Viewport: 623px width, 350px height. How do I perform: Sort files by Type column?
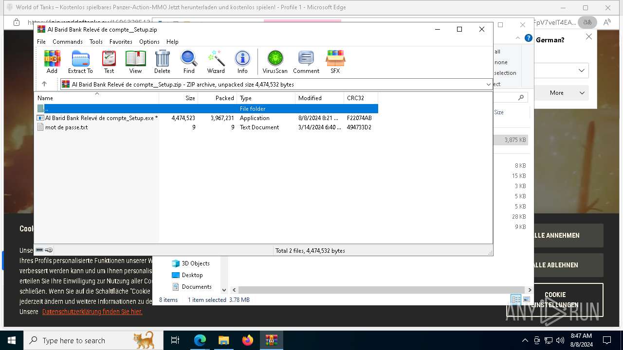click(x=266, y=98)
